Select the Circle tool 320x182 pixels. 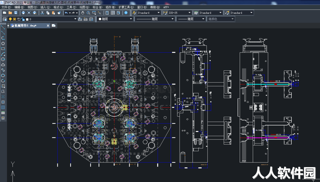pyautogui.click(x=3, y=59)
